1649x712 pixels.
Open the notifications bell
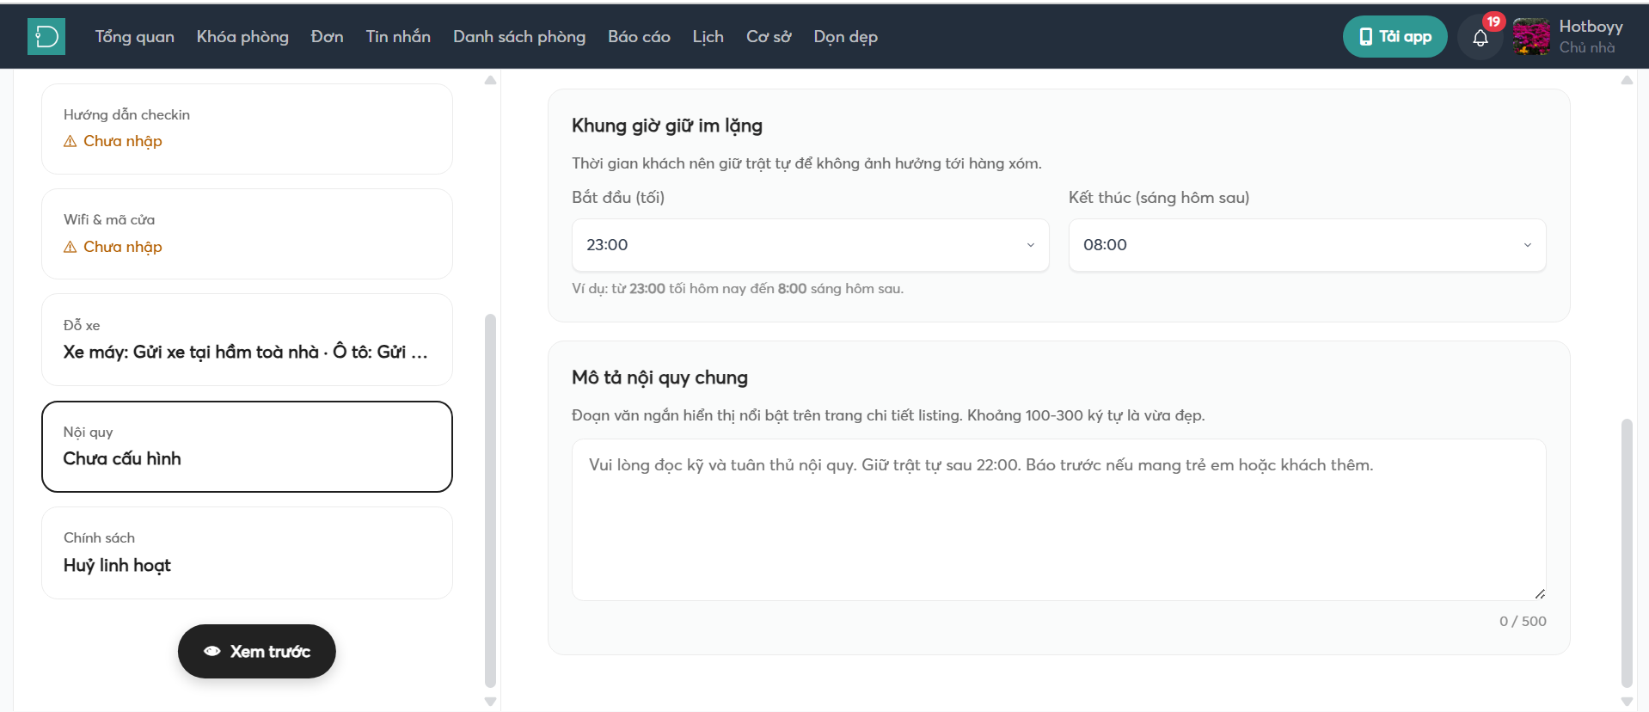1480,38
